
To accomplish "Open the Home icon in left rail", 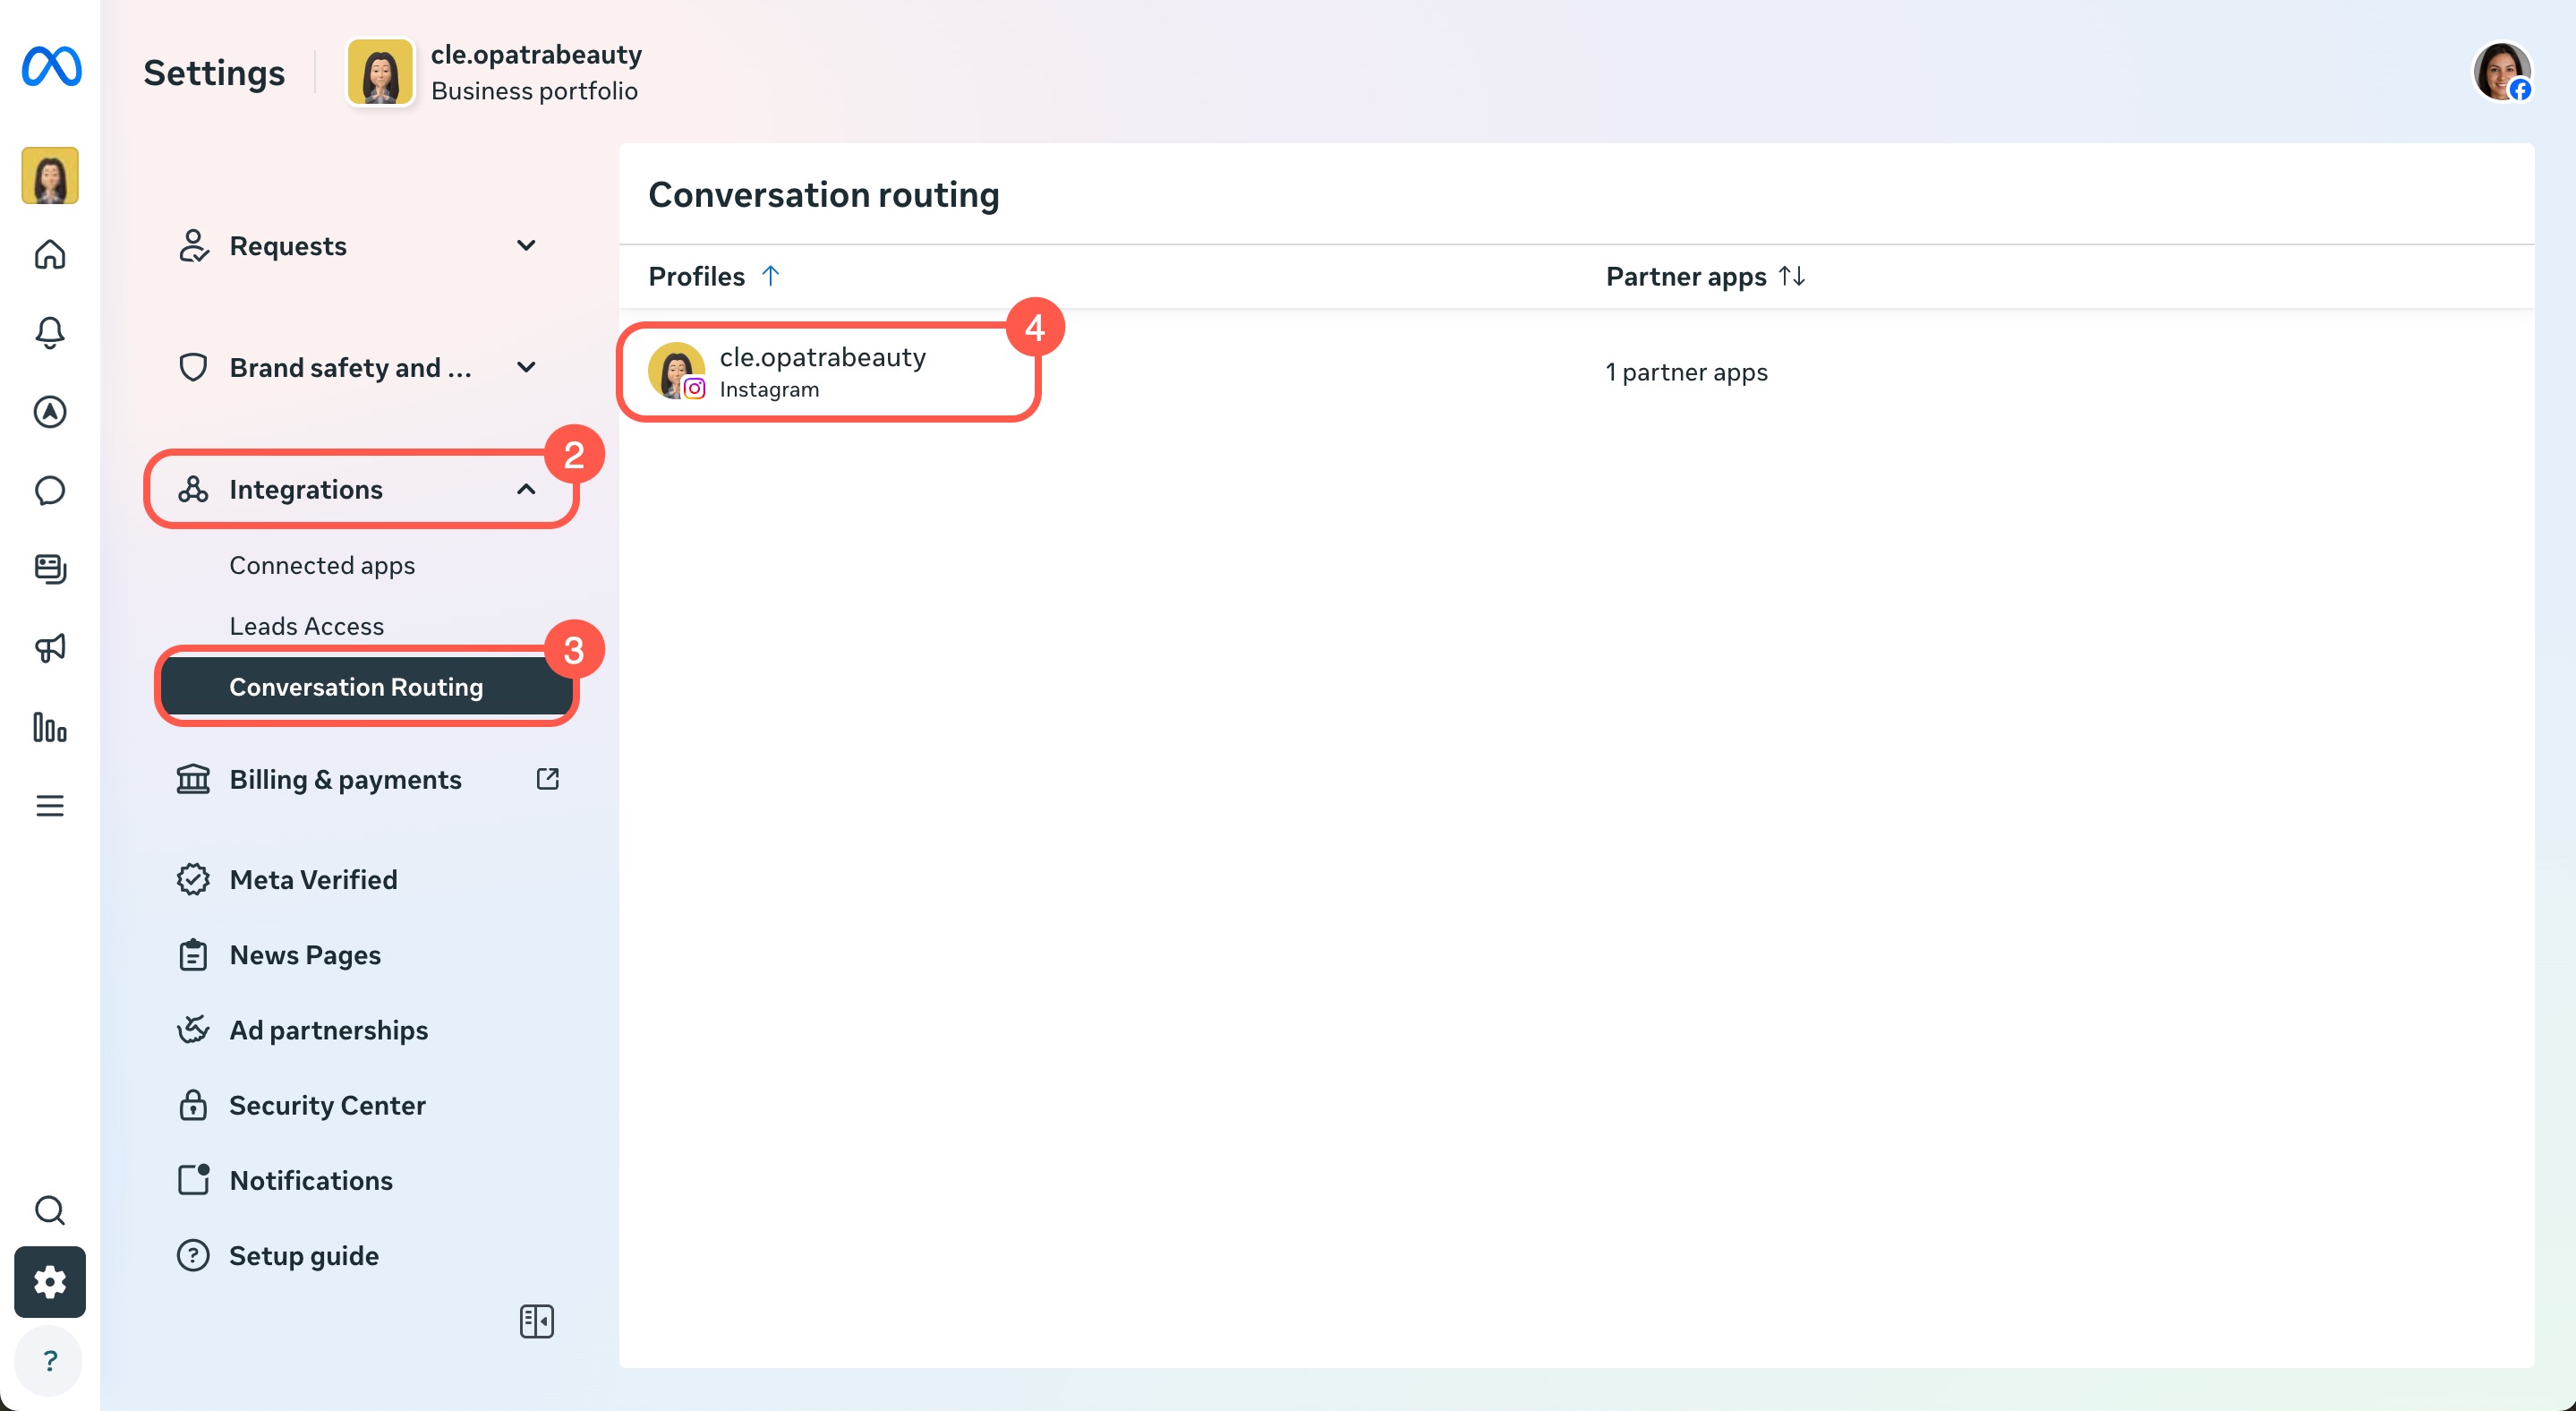I will [x=50, y=255].
